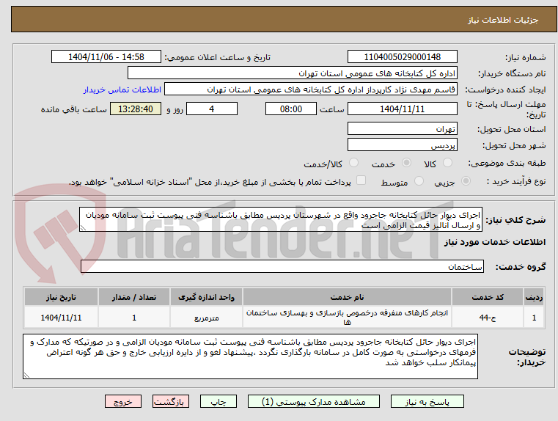Viewport: 558px width, 421px height.
Task: Click the deadline date field 1404/11/11
Action: coord(402,109)
